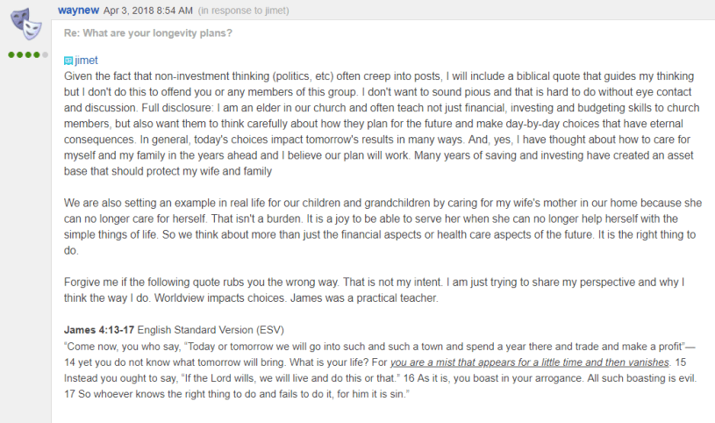Click the first green reputation dot
The height and width of the screenshot is (423, 715).
pos(11,54)
